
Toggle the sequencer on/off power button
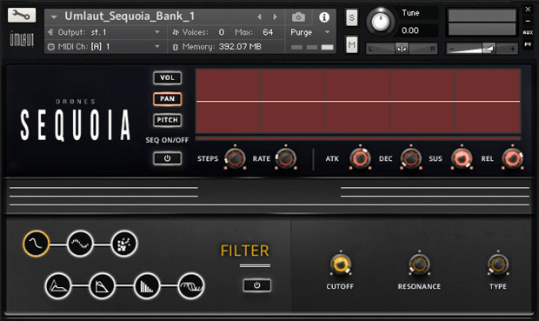tap(167, 158)
